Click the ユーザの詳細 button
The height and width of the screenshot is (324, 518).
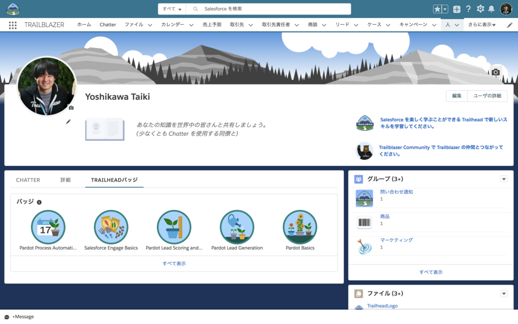point(487,96)
